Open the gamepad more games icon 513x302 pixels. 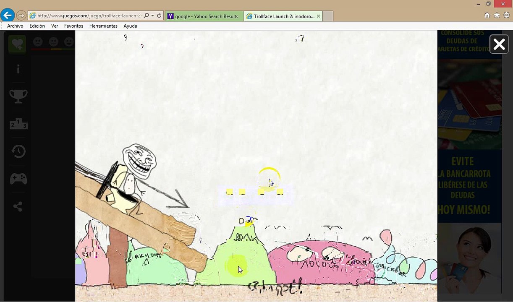coord(18,179)
